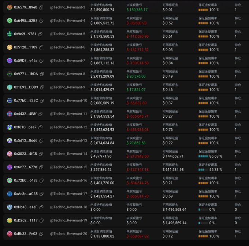Click unrealized PnL $ -85,580.98
Image resolution: width=249 pixels, height=246 pixels.
click(x=137, y=23)
